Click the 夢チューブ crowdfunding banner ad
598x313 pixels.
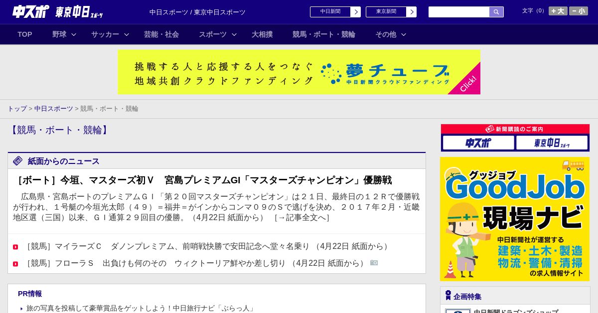pos(299,72)
